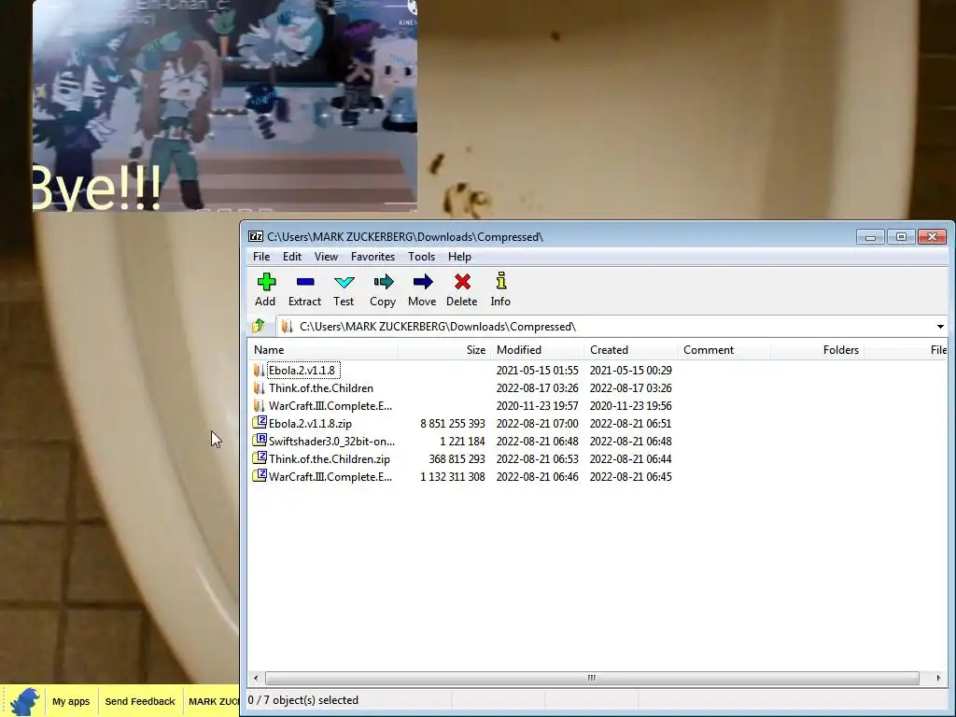Close the 7-Zip window
The width and height of the screenshot is (956, 717).
(x=932, y=236)
